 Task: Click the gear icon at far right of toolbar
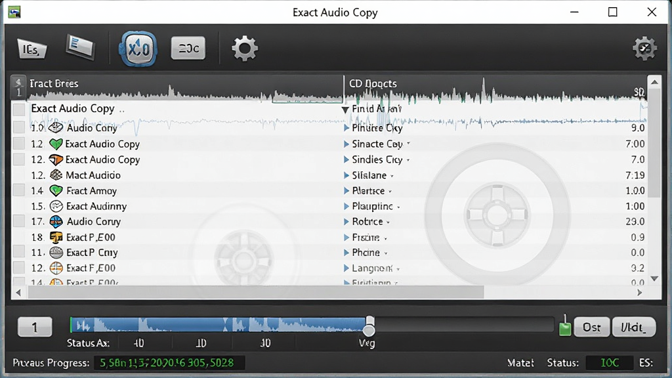click(644, 49)
